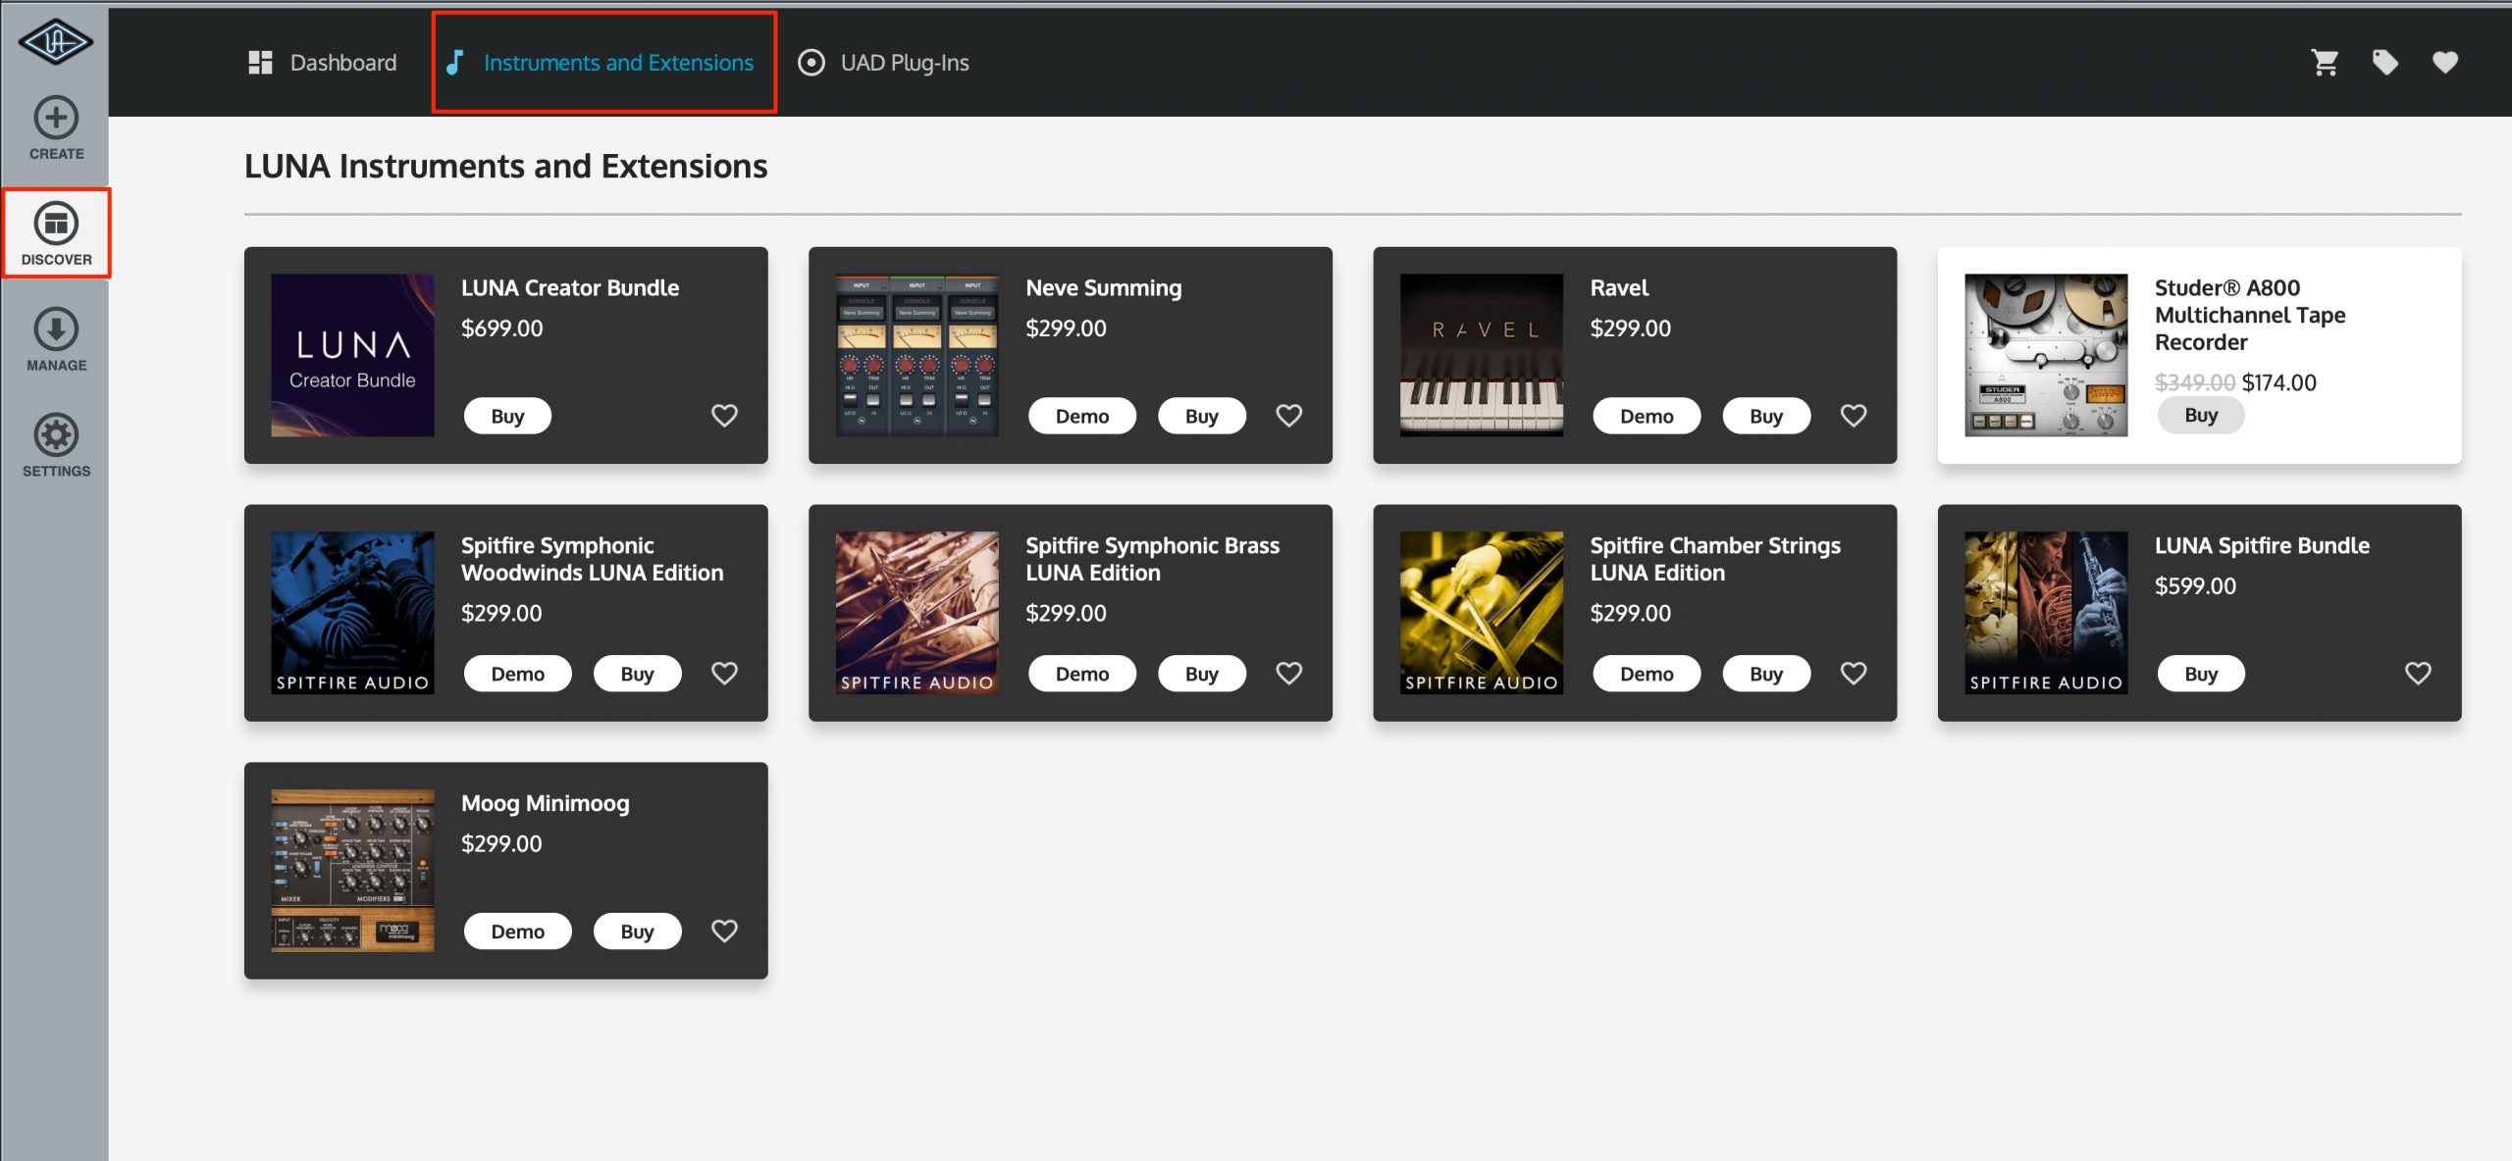Demo the Moog Minimoog
This screenshot has width=2512, height=1161.
tap(517, 932)
